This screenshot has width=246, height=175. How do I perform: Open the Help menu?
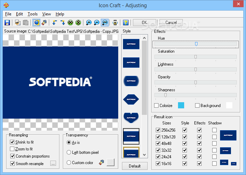click(x=60, y=14)
